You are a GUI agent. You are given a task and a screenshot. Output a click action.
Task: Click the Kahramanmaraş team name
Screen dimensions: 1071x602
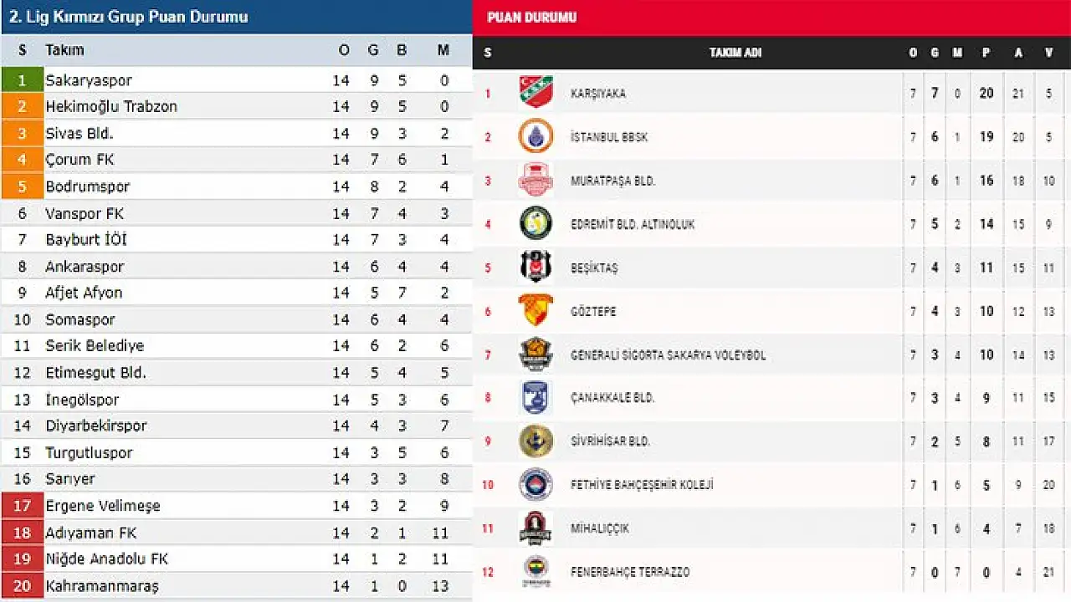pyautogui.click(x=102, y=585)
